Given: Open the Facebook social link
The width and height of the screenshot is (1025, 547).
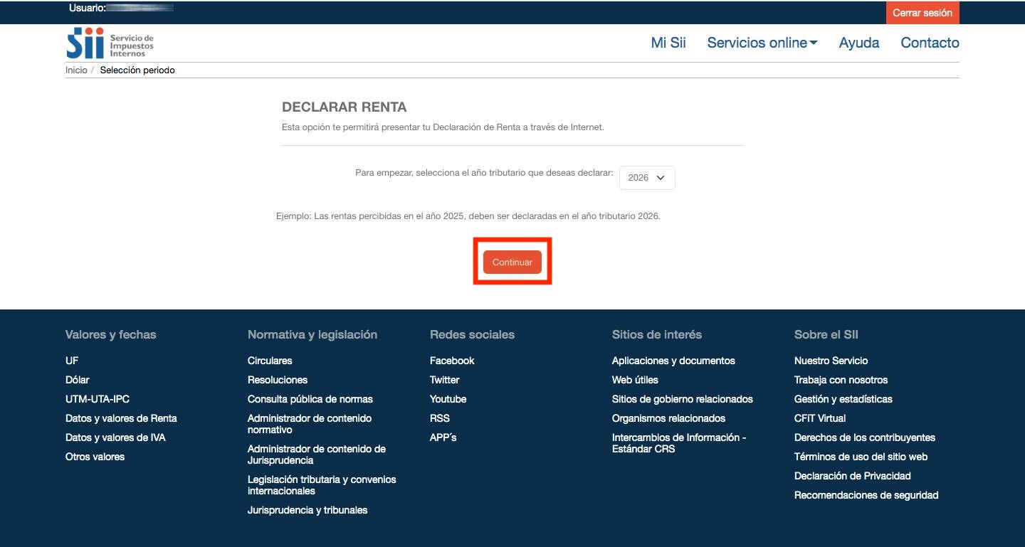Looking at the screenshot, I should (x=452, y=361).
